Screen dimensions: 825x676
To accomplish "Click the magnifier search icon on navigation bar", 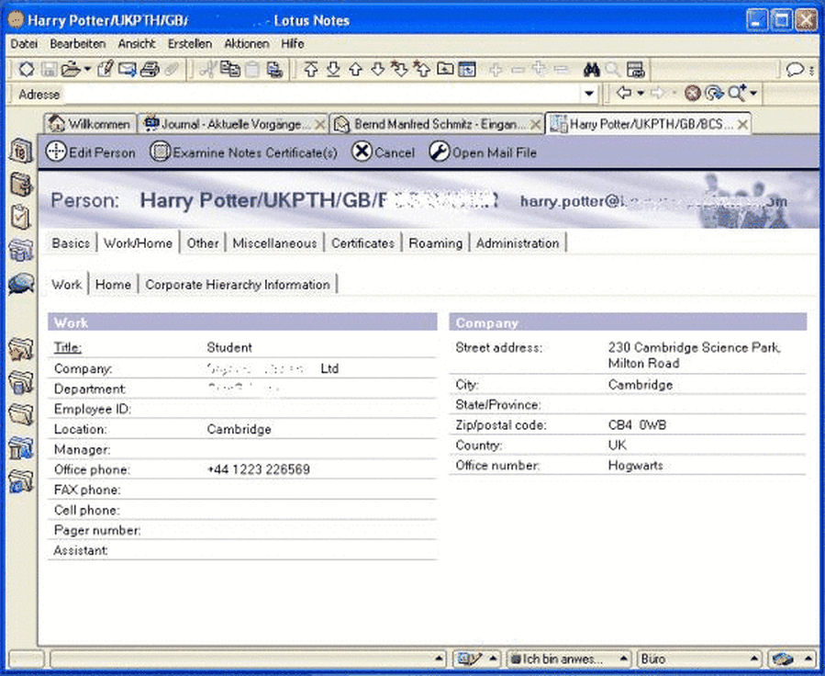I will (737, 93).
